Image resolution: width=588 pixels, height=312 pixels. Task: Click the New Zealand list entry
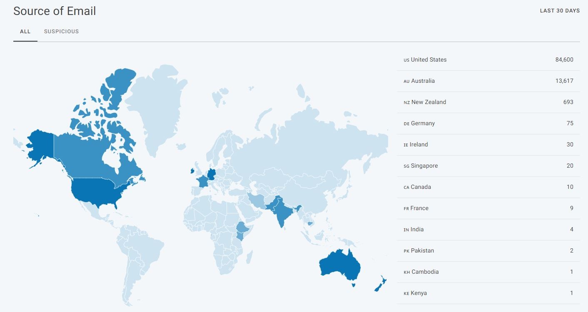pyautogui.click(x=488, y=102)
